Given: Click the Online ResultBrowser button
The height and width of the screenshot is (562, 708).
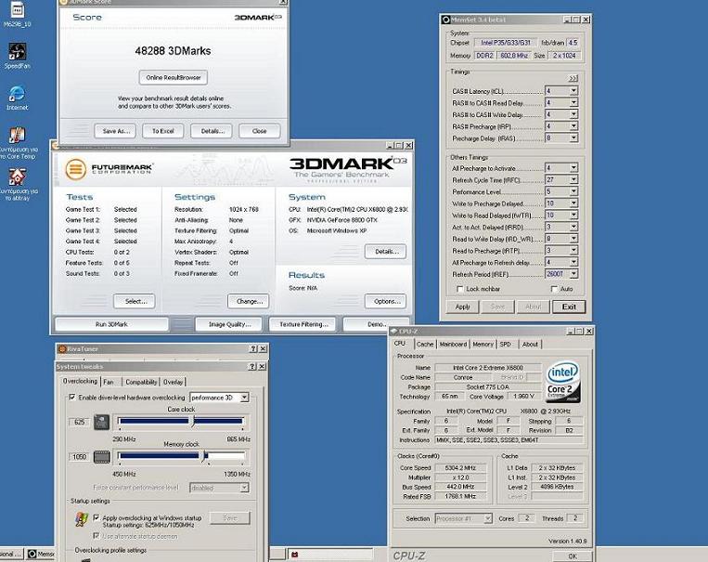Looking at the screenshot, I should point(174,77).
